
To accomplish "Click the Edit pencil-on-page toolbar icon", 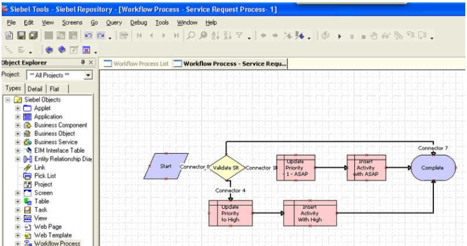I will (74, 50).
